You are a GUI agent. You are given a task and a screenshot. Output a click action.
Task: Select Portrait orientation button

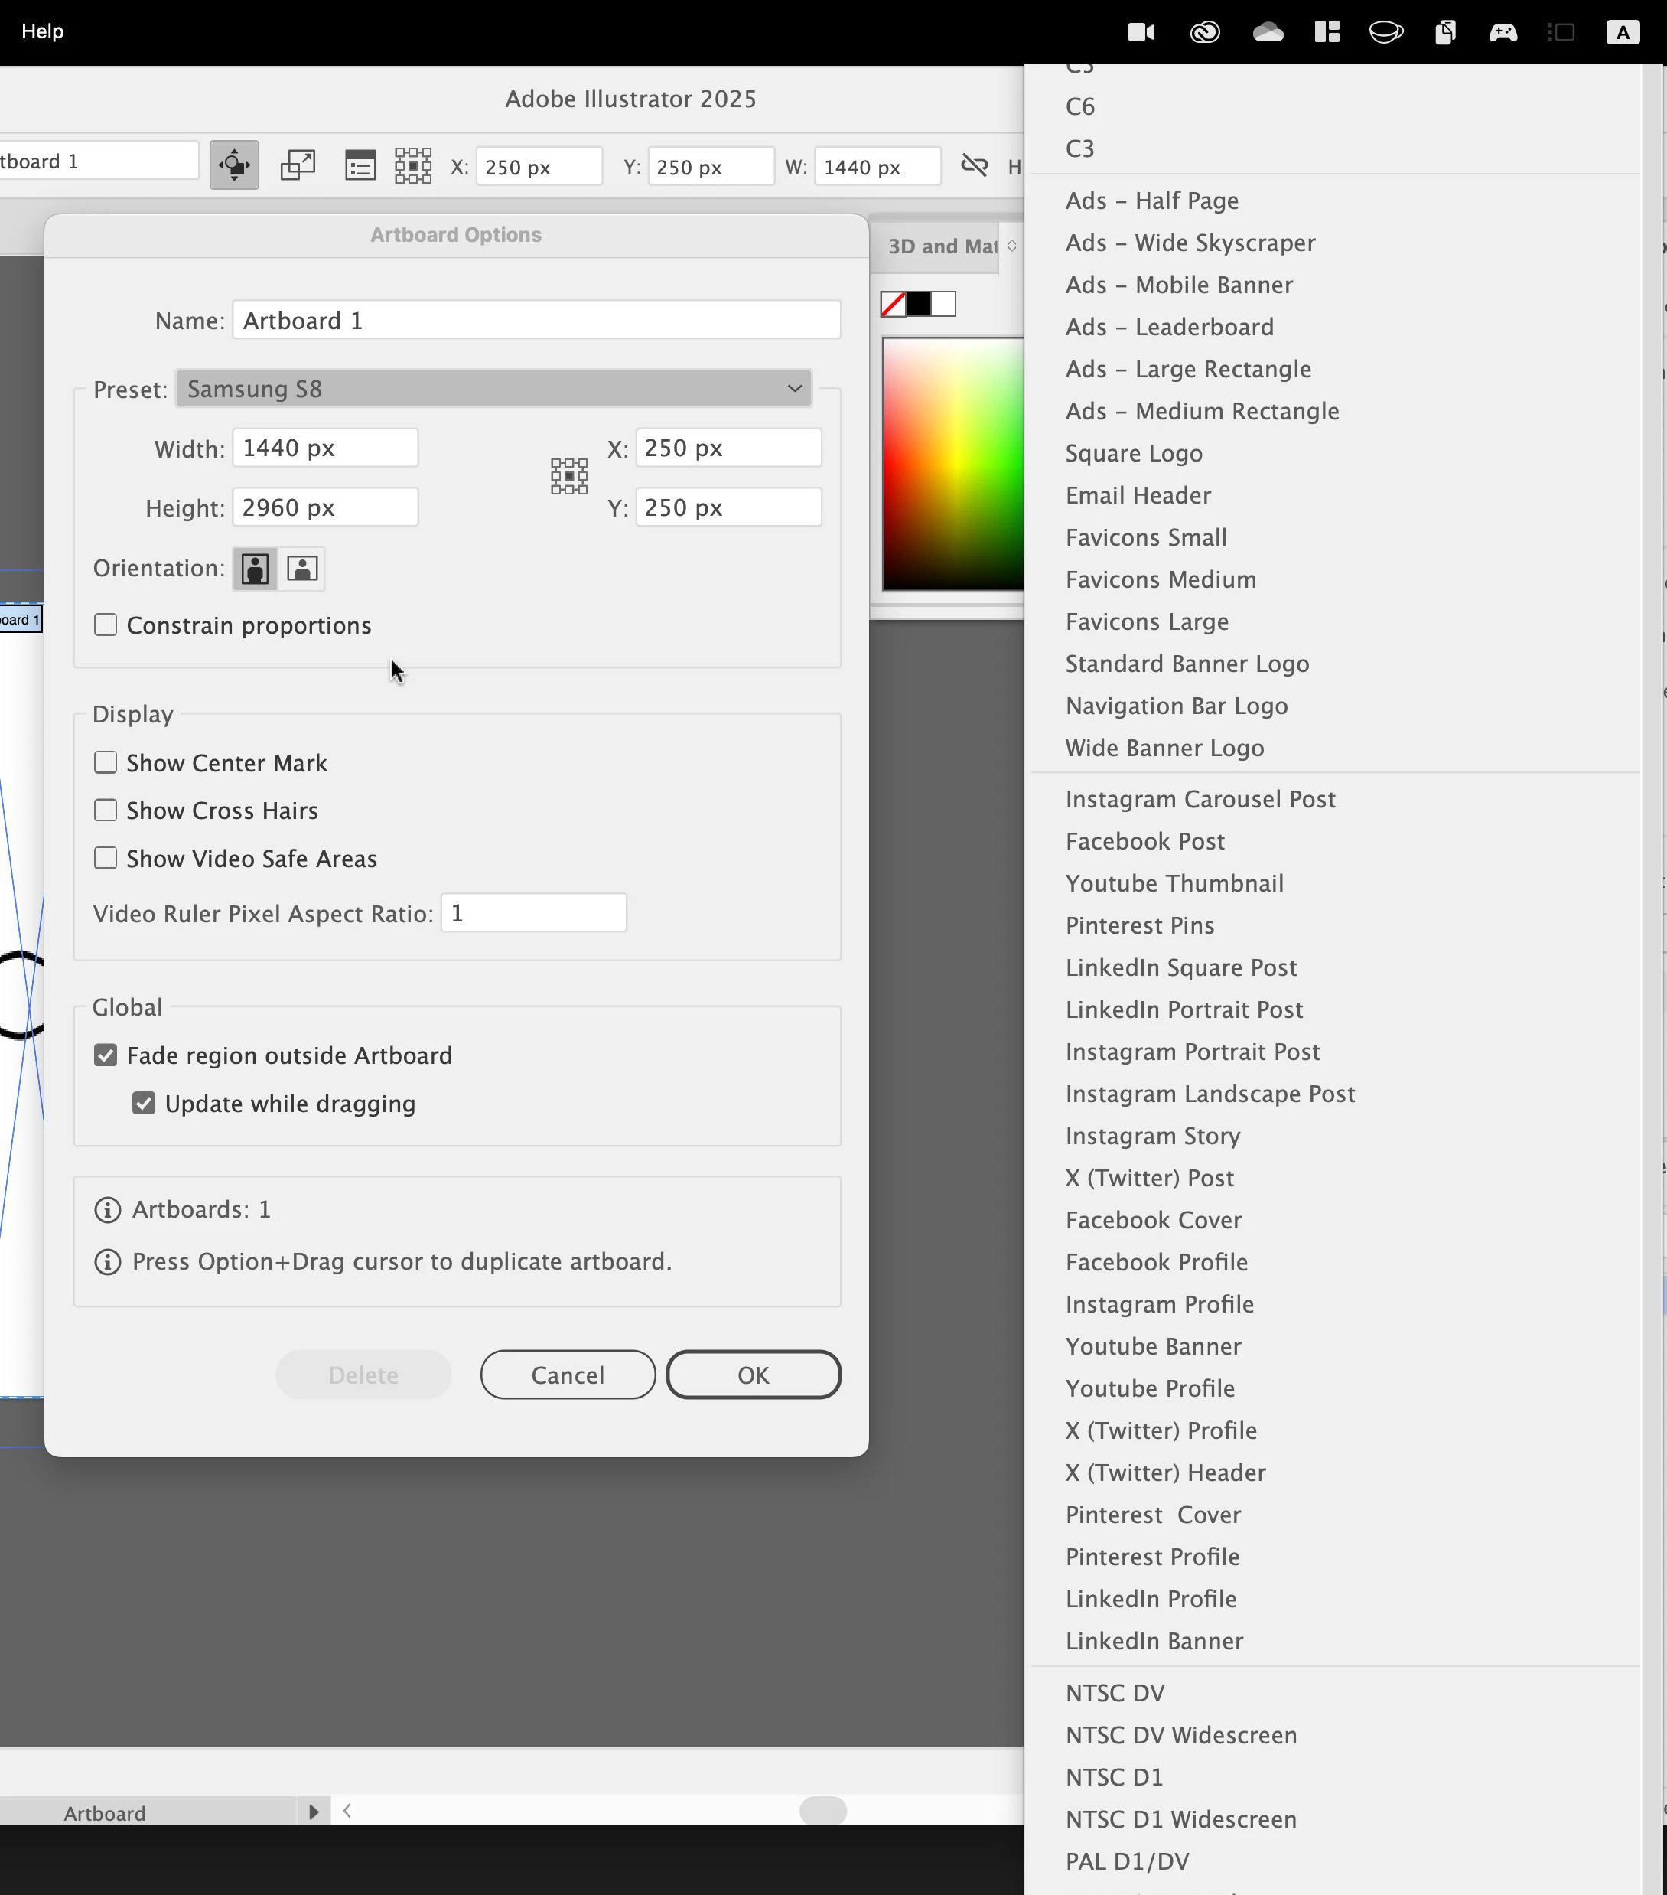(x=255, y=569)
